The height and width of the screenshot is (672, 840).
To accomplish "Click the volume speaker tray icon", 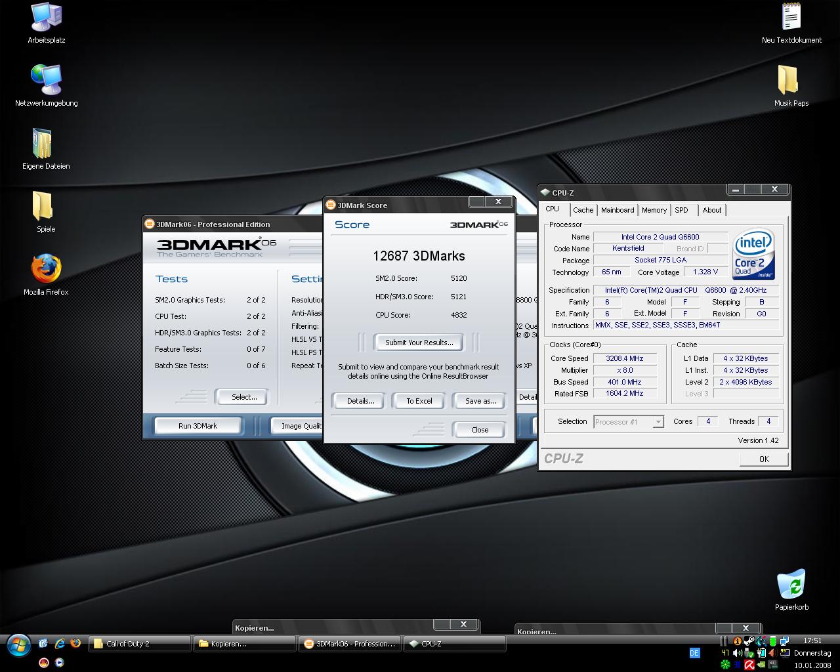I will [738, 653].
